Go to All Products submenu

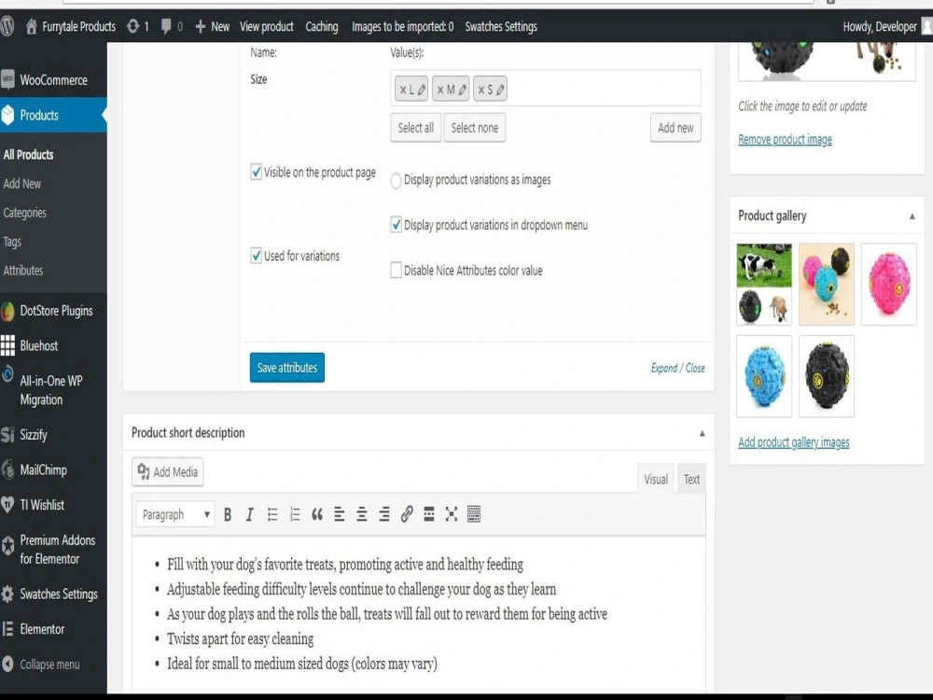click(29, 155)
